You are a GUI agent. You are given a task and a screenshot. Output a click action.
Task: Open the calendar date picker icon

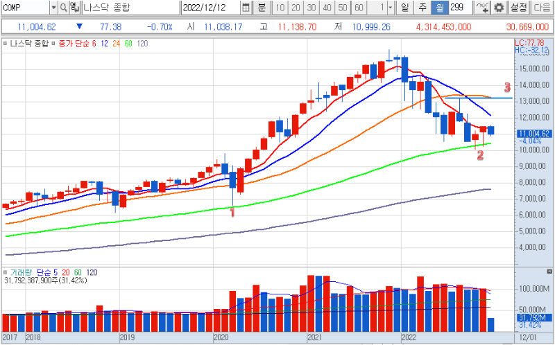[246, 8]
